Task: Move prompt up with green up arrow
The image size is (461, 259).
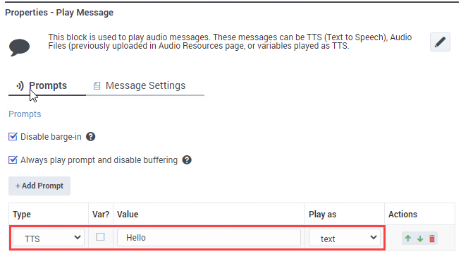Action: pyautogui.click(x=407, y=239)
